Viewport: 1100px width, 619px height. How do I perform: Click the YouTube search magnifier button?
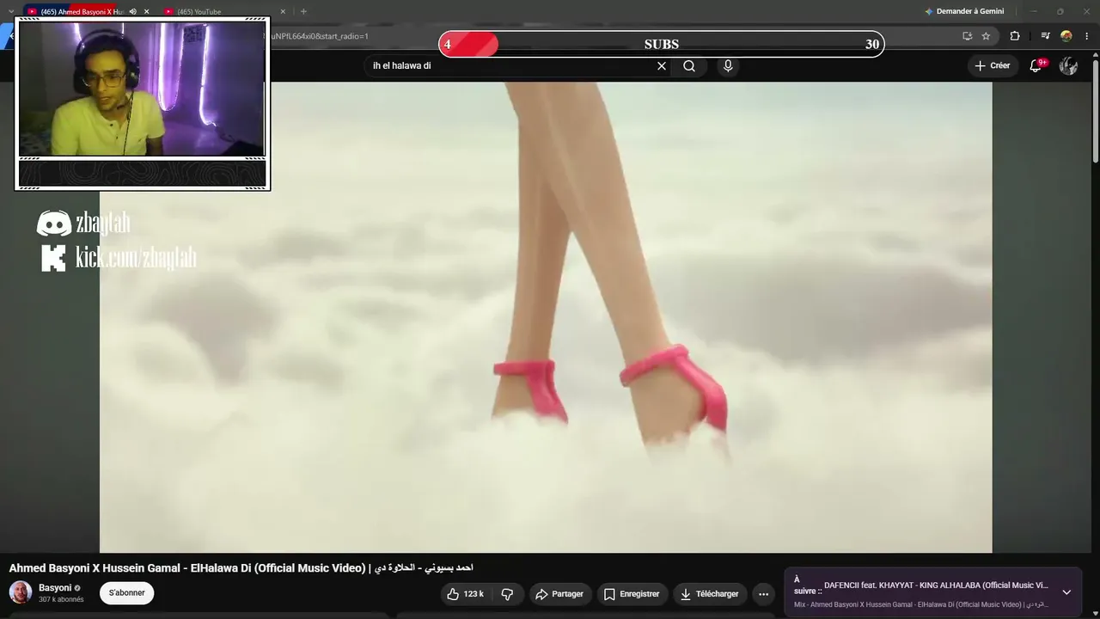(x=689, y=66)
